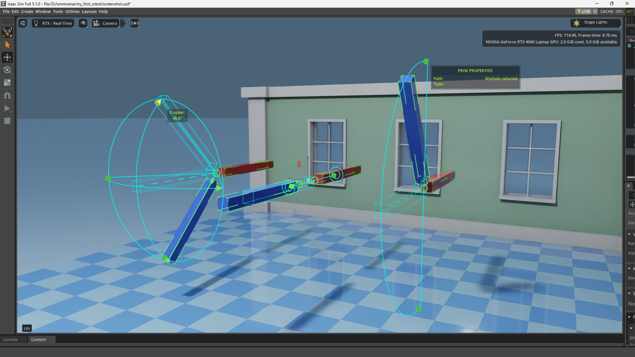
Task: Choose the Rotate tool
Action: click(x=7, y=70)
